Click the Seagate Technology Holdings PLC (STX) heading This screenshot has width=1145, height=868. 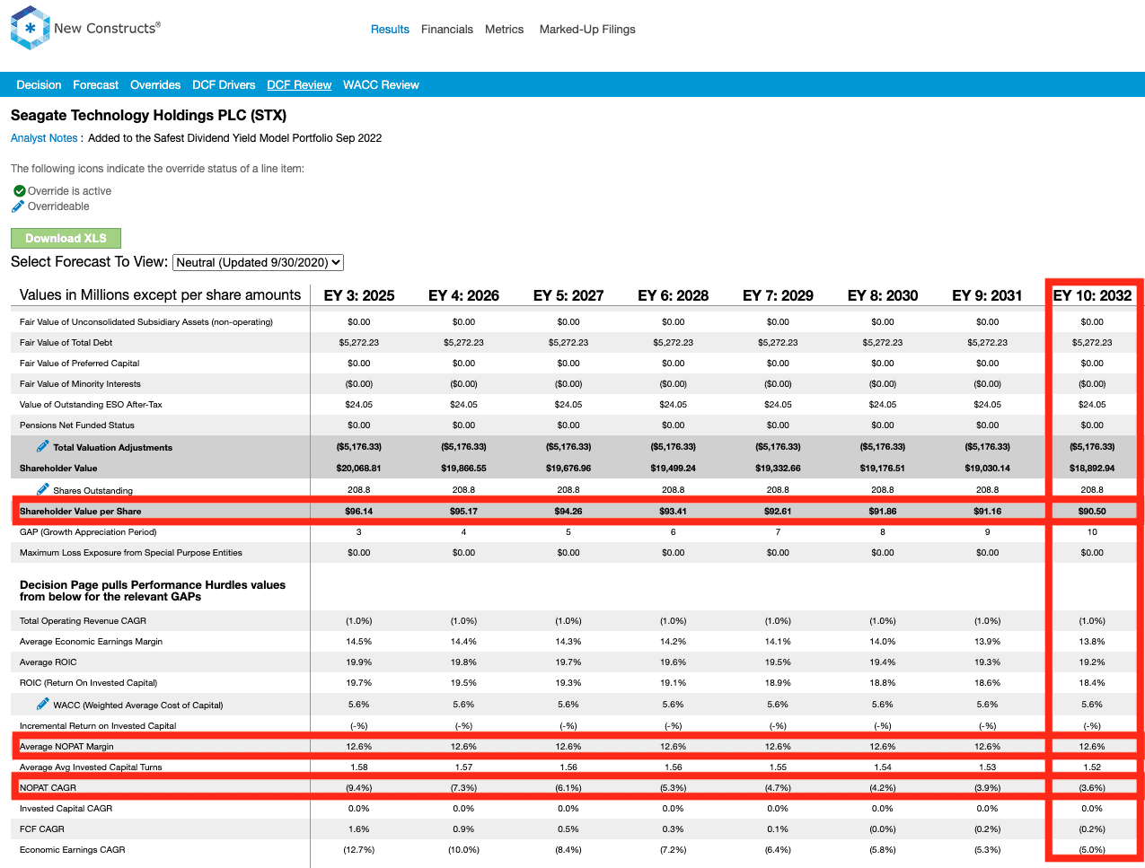point(148,115)
